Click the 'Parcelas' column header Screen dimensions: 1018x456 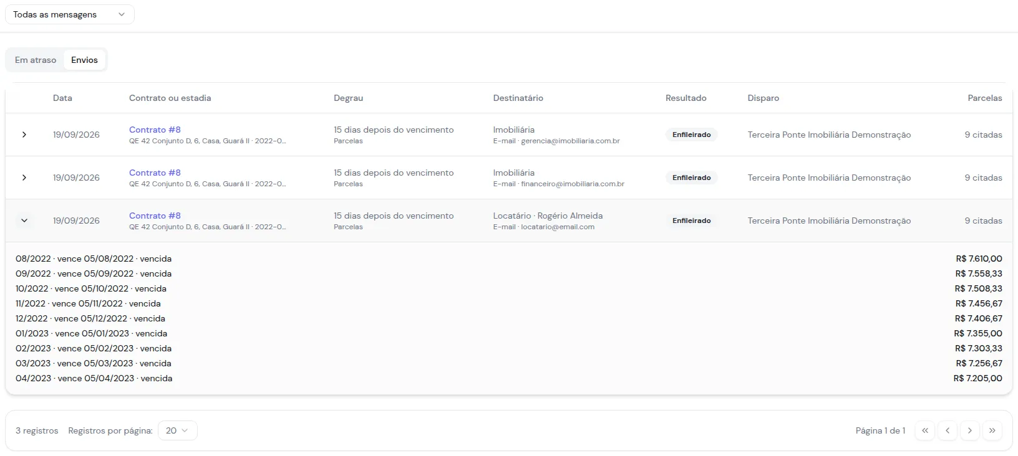click(x=985, y=98)
